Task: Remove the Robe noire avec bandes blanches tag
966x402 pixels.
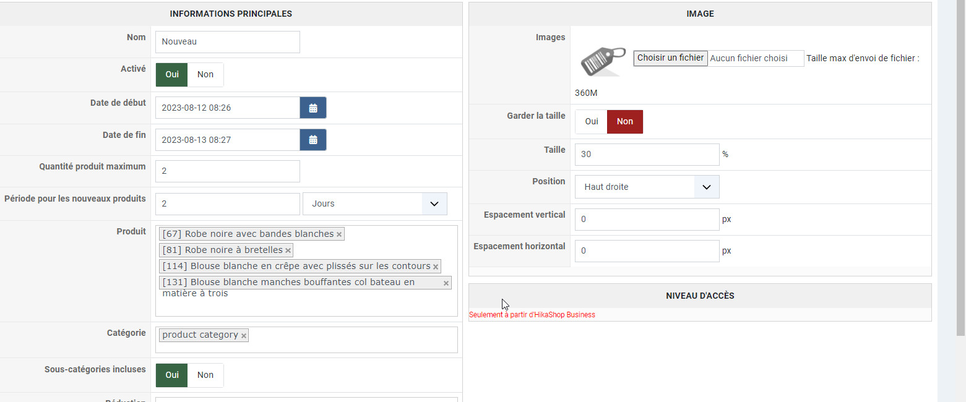Action: tap(339, 234)
